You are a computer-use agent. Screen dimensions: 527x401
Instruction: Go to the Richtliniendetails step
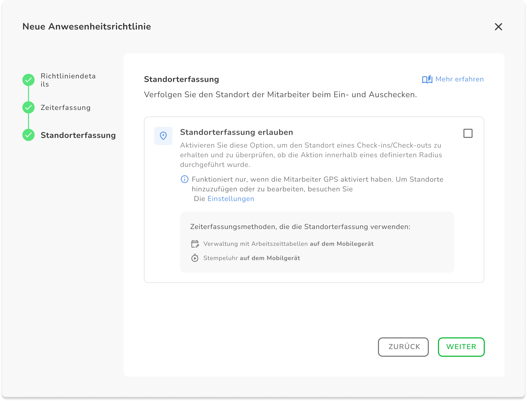[x=68, y=80]
